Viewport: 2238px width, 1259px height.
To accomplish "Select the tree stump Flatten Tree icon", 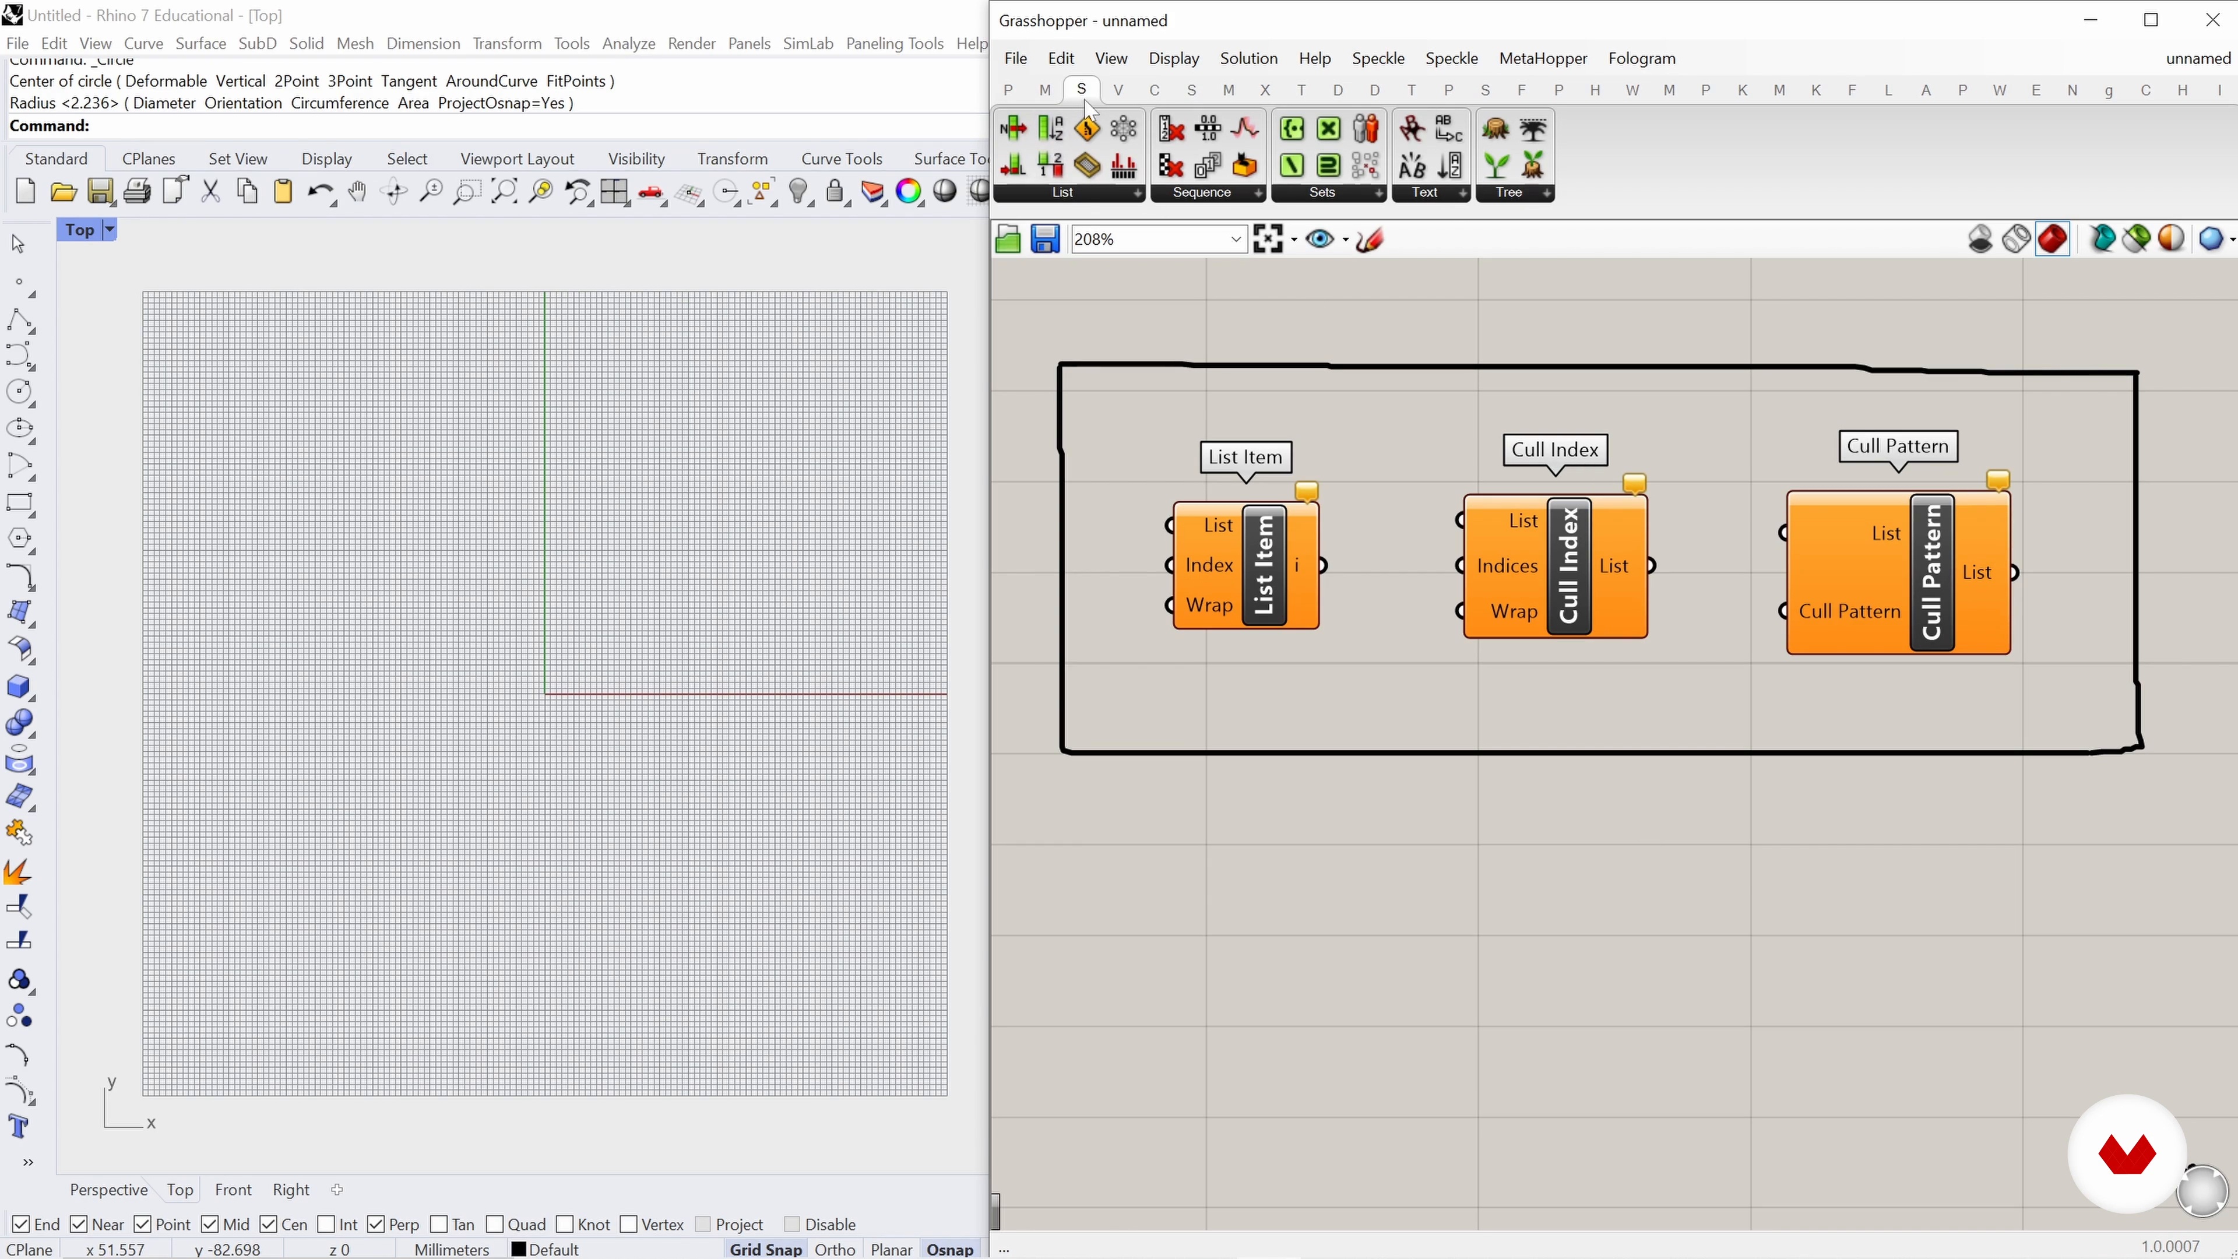I will point(1495,129).
